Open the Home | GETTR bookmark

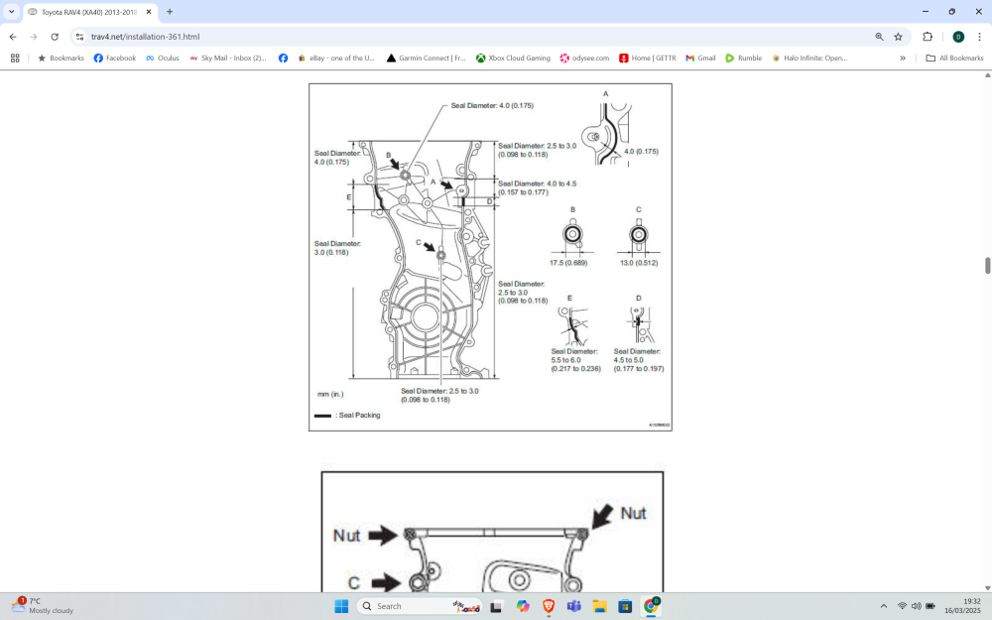(647, 58)
